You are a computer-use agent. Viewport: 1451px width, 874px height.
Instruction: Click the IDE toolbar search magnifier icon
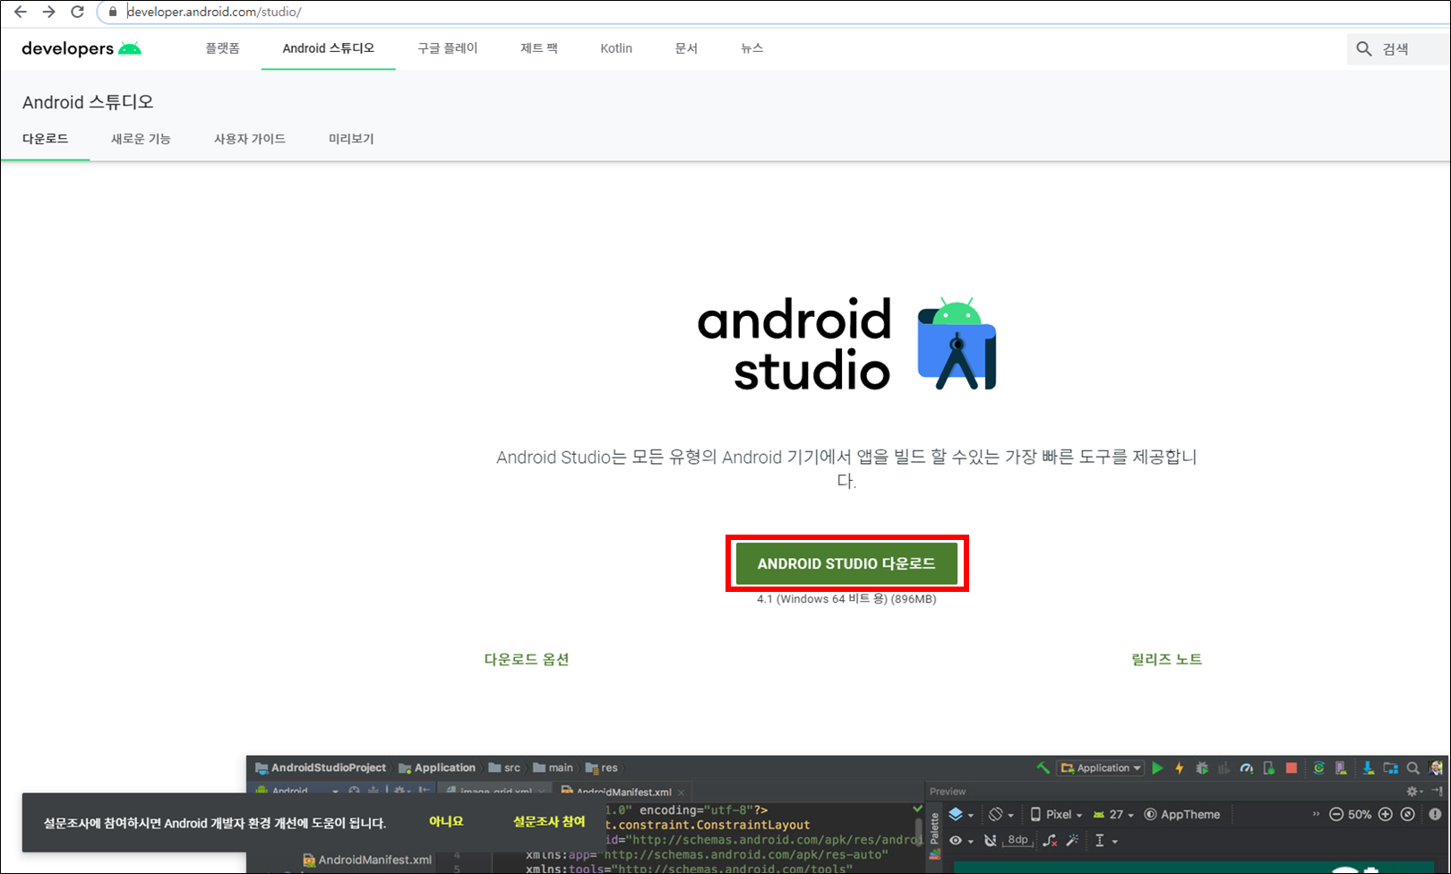[1412, 768]
